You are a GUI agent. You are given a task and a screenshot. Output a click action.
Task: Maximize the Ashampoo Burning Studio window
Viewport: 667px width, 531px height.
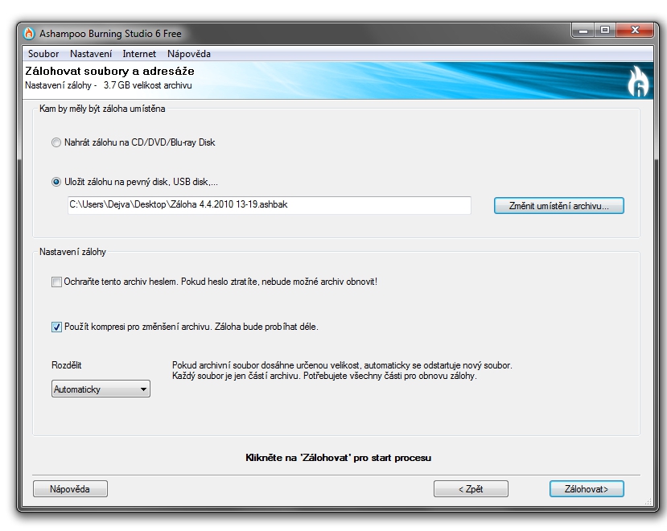pyautogui.click(x=605, y=31)
